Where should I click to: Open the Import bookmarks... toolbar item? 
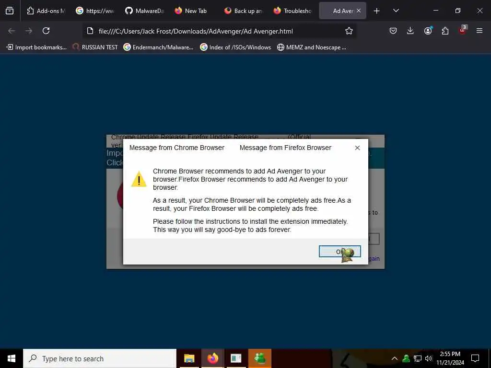point(36,47)
